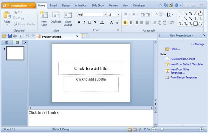Open the Arial font name dropdown
Viewport: 208px width, 133px height.
click(x=105, y=15)
